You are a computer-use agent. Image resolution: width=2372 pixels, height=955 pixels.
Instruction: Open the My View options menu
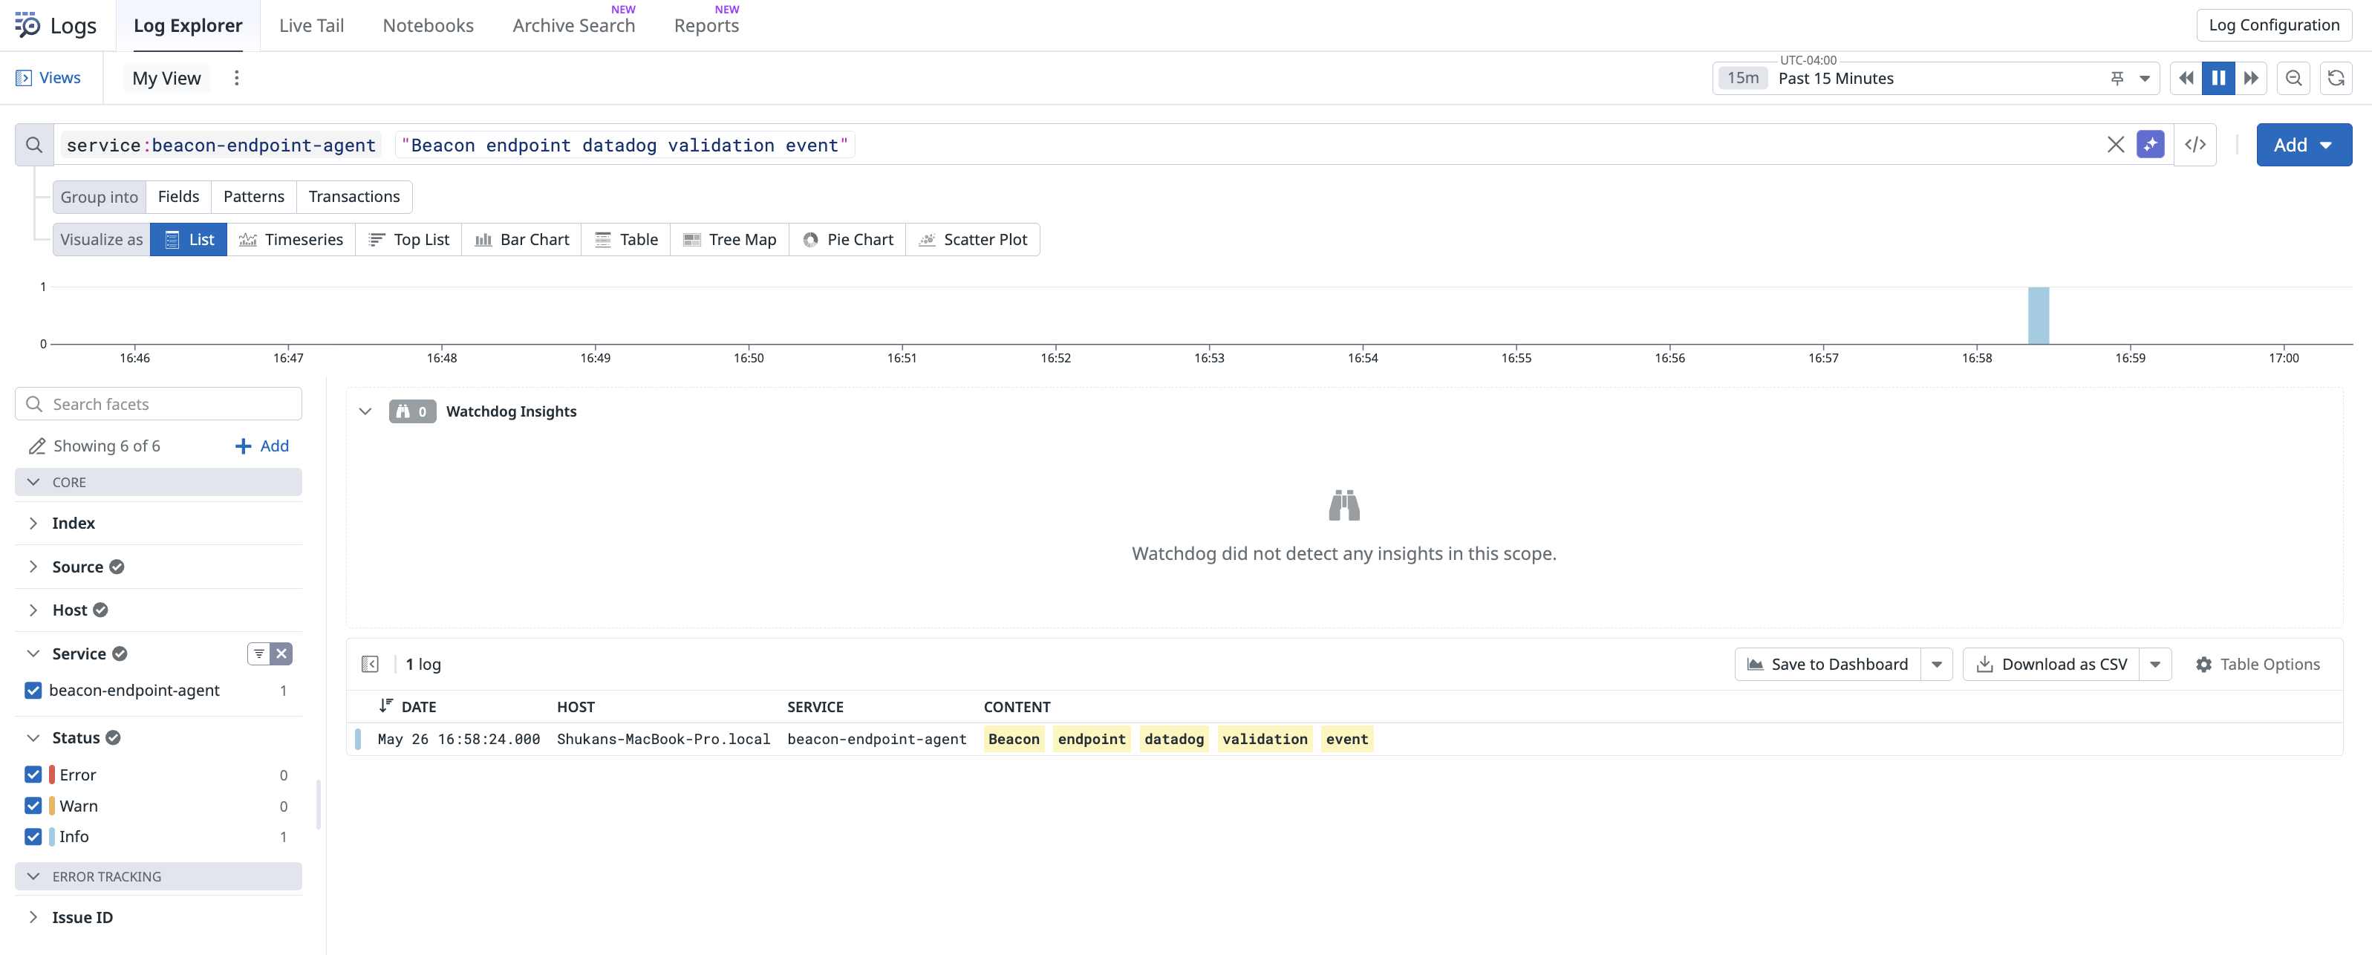coord(237,78)
